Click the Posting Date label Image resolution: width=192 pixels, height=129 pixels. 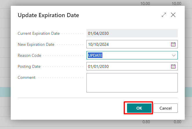click(x=29, y=66)
